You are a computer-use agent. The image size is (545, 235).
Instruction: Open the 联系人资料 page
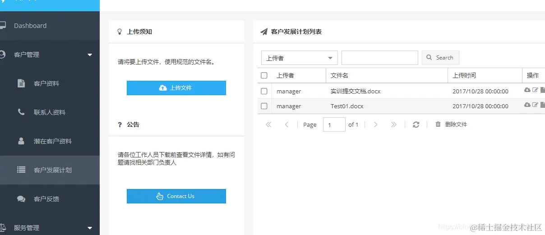(50, 112)
